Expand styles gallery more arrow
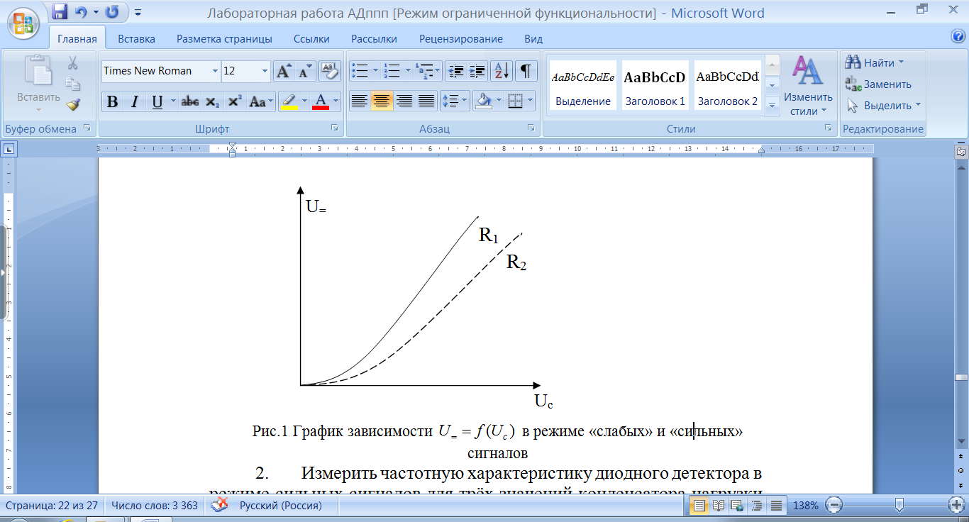This screenshot has width=969, height=522. click(x=773, y=106)
